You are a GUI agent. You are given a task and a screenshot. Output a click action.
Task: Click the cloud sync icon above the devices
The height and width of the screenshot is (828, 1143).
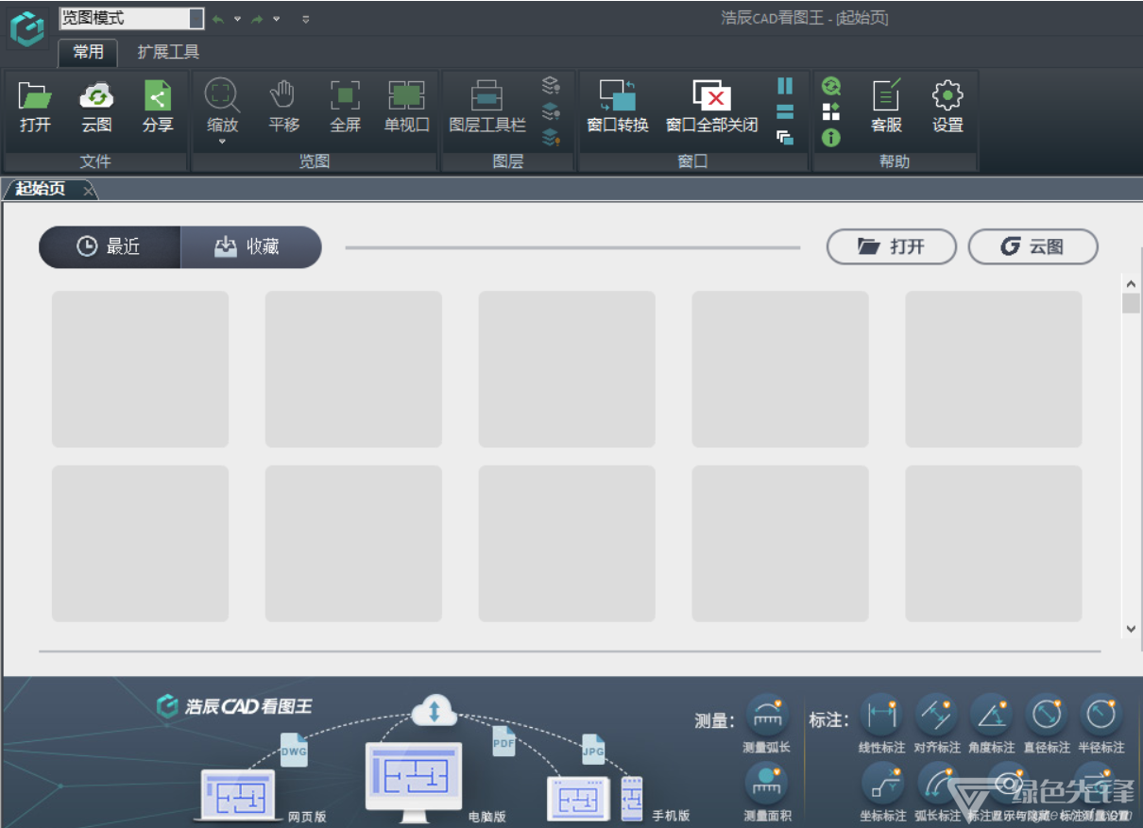(435, 711)
